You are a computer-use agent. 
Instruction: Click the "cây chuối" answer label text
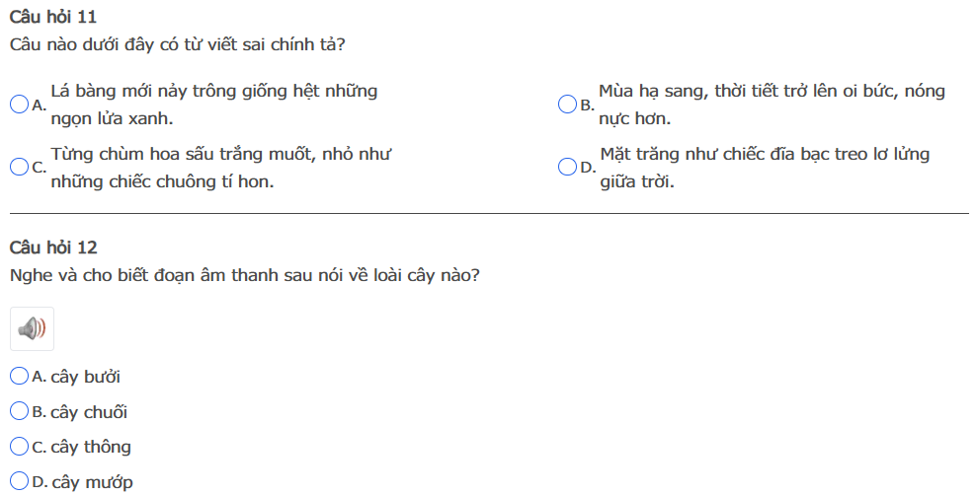89,412
